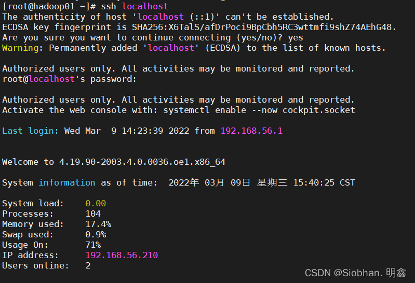The image size is (415, 283).
Task: Click the root@localhost's password prompt
Action: (x=69, y=79)
